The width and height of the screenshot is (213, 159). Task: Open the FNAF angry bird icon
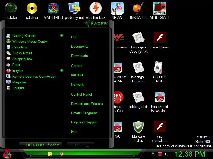(118, 127)
